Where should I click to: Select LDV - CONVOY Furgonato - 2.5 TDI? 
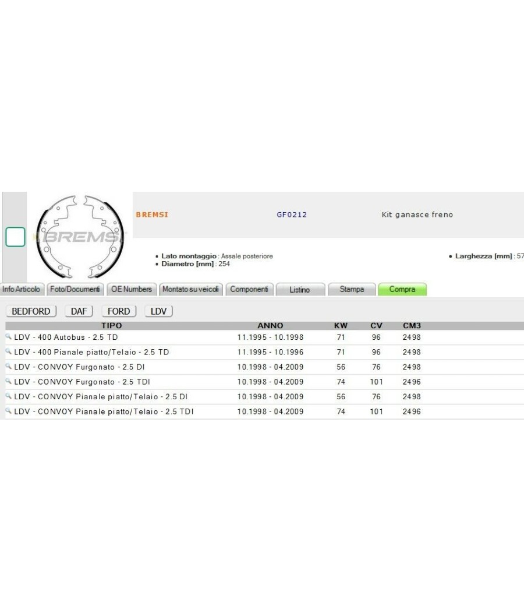tap(265, 382)
